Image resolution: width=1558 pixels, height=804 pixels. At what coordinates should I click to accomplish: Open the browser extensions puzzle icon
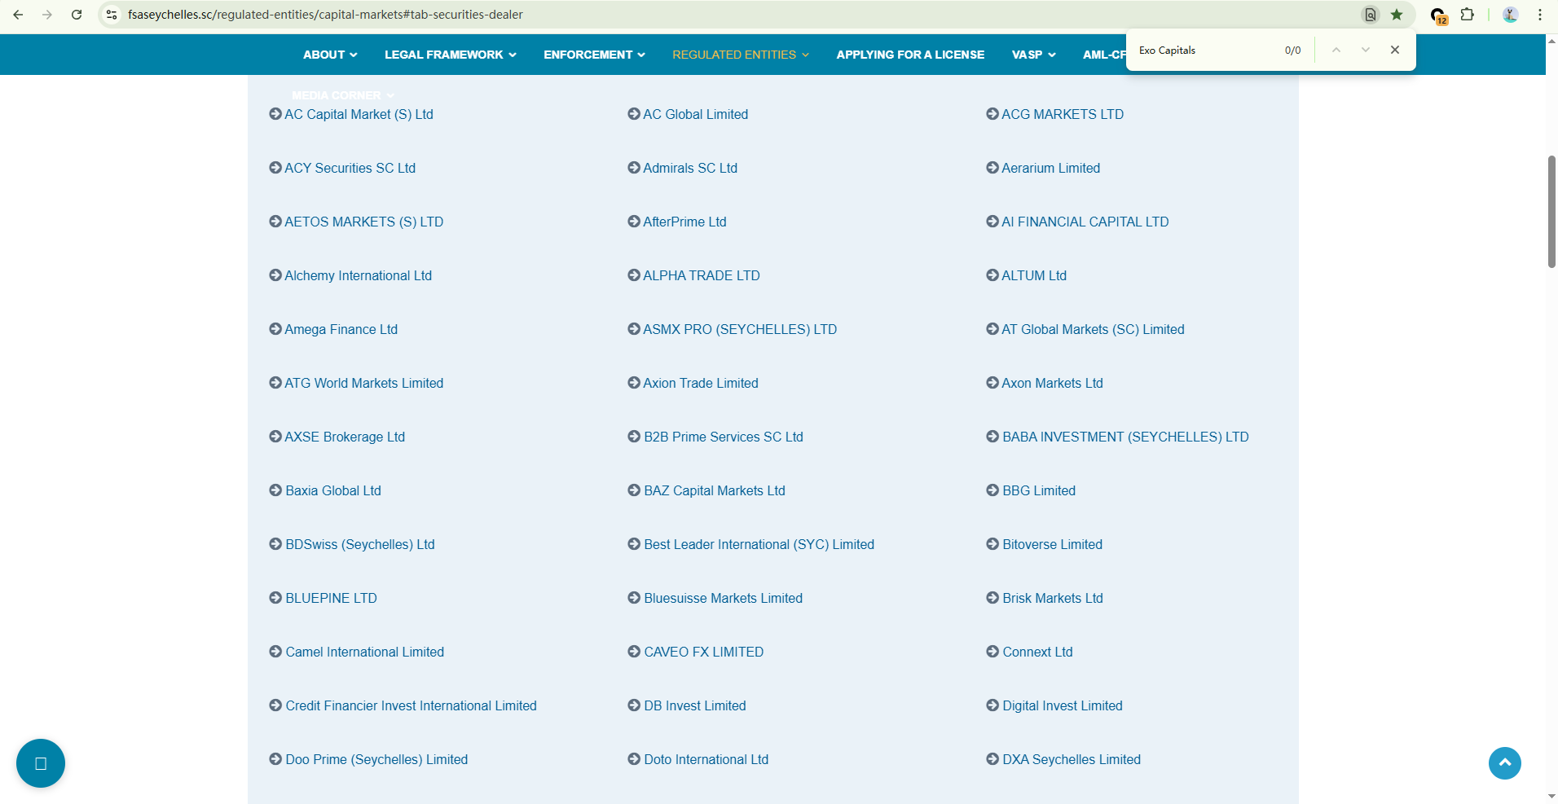[x=1468, y=15]
